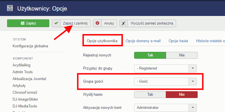Viewport: 225px width, 112px height.
Task: Set Wyślij hasło to Nie
Action: pyautogui.click(x=182, y=95)
